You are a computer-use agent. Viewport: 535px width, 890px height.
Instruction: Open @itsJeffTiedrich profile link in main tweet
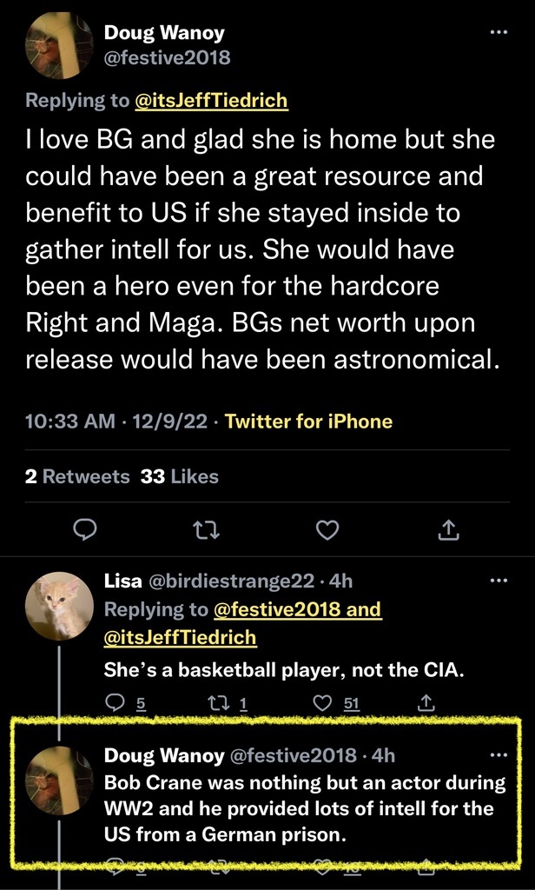coord(211,101)
